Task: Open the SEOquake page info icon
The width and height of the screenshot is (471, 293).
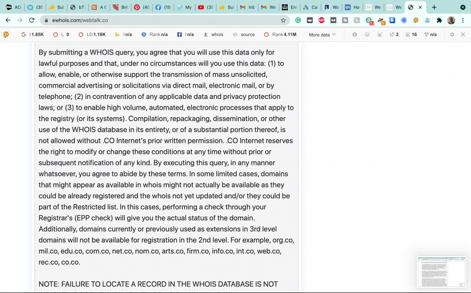Action: click(355, 34)
